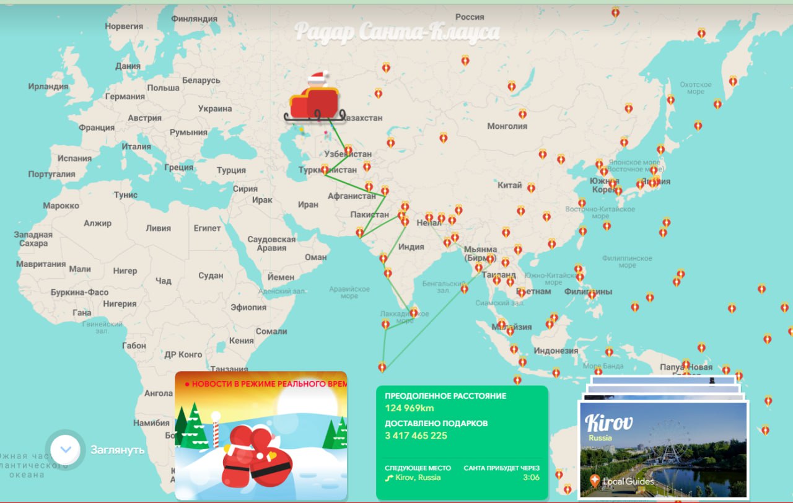Screen dimensions: 793x503
Task: Select the gift marker on the Pakistan coast
Action: [x=359, y=232]
